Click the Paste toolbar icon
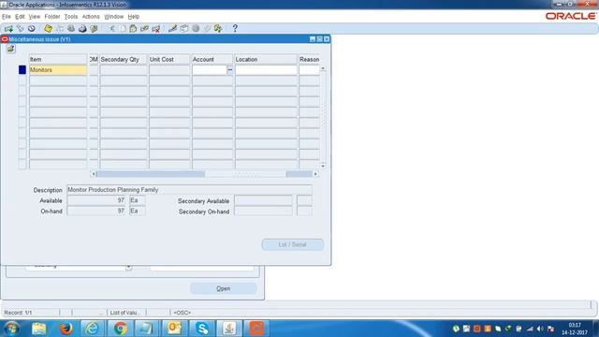Screen dimensions: 599x337 click(x=133, y=29)
